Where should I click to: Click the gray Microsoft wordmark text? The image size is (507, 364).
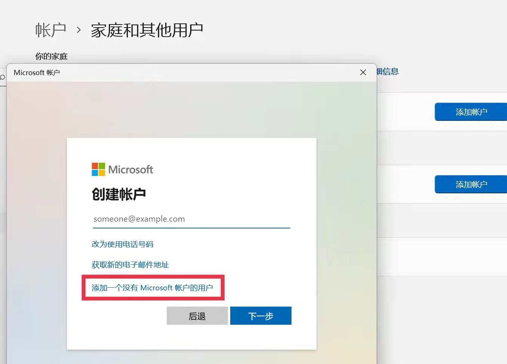point(130,170)
